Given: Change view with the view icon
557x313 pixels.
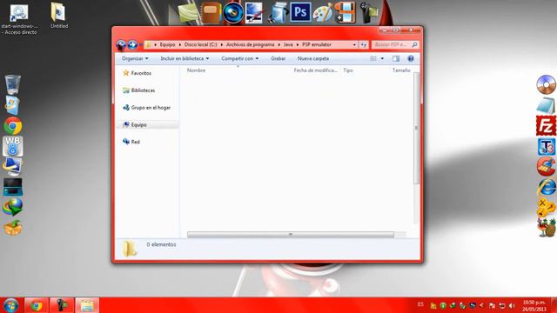Looking at the screenshot, I should tap(373, 58).
